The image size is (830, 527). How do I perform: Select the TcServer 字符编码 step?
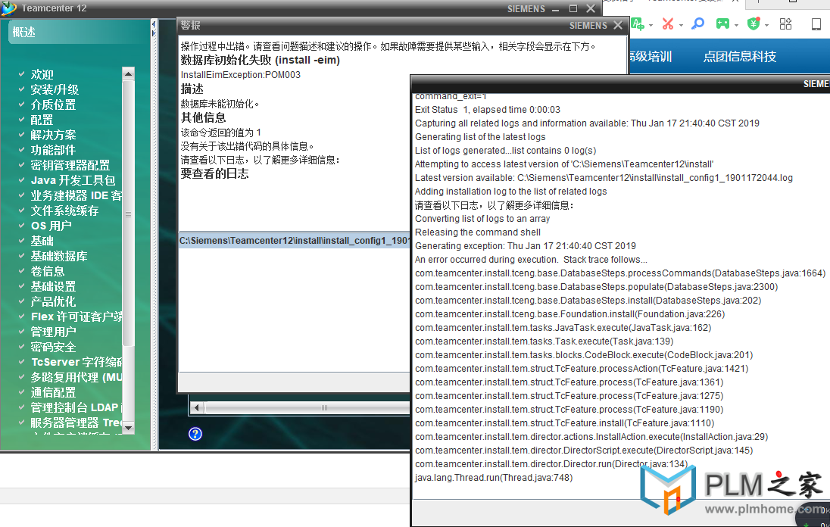point(76,363)
